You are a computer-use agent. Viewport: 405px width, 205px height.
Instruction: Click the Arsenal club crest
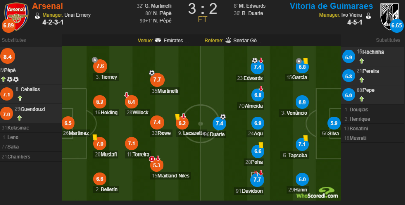click(16, 16)
